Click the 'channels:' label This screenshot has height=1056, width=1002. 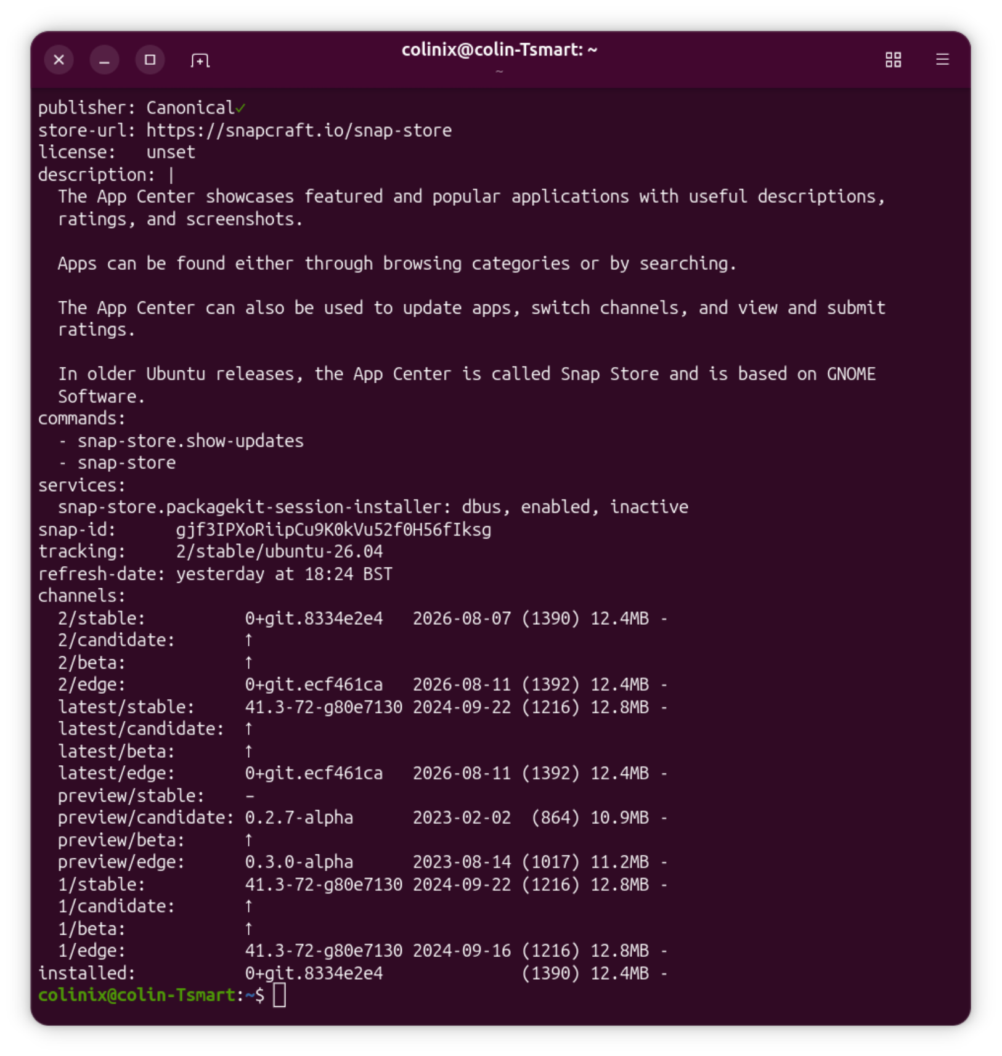click(82, 596)
